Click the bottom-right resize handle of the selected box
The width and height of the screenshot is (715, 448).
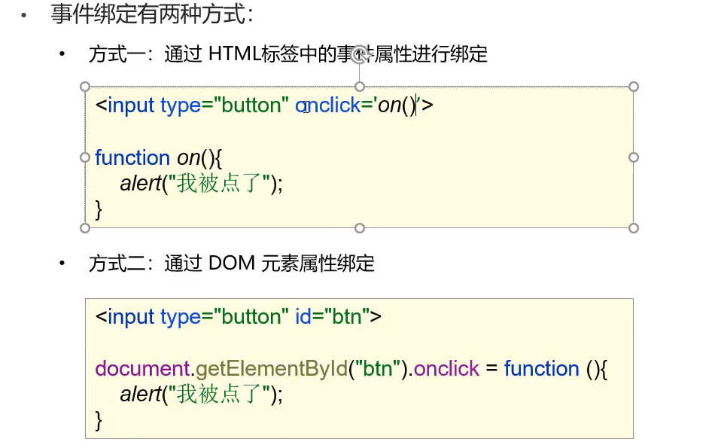(634, 227)
